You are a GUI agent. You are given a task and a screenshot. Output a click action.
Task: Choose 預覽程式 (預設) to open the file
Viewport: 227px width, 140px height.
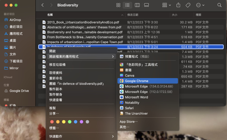(x=148, y=57)
